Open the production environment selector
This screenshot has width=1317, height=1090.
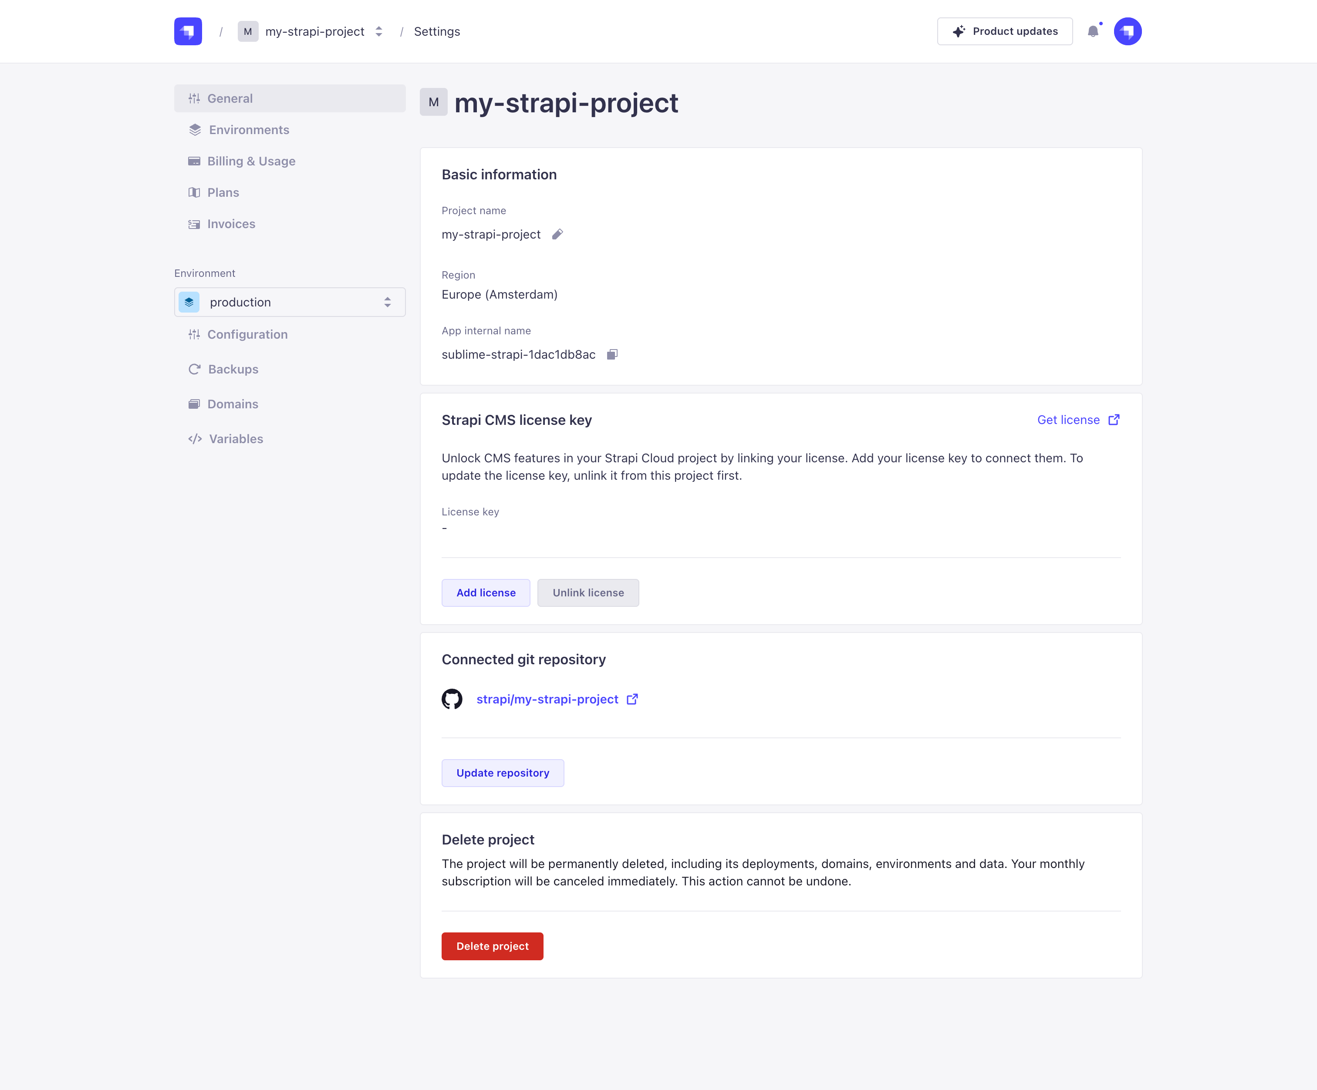(290, 302)
